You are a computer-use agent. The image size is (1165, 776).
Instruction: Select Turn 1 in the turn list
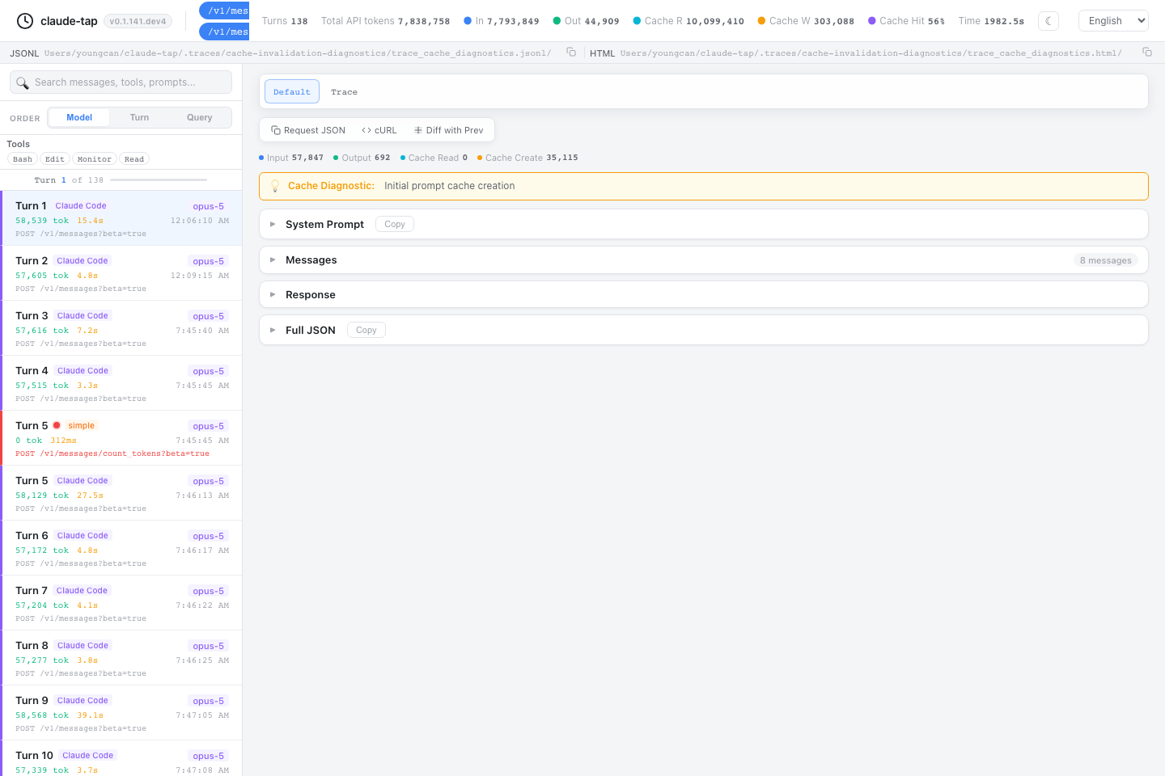[x=121, y=218]
